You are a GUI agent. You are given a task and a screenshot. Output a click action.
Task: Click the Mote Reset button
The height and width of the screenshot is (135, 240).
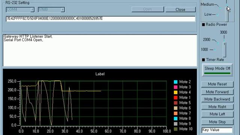(x=217, y=84)
